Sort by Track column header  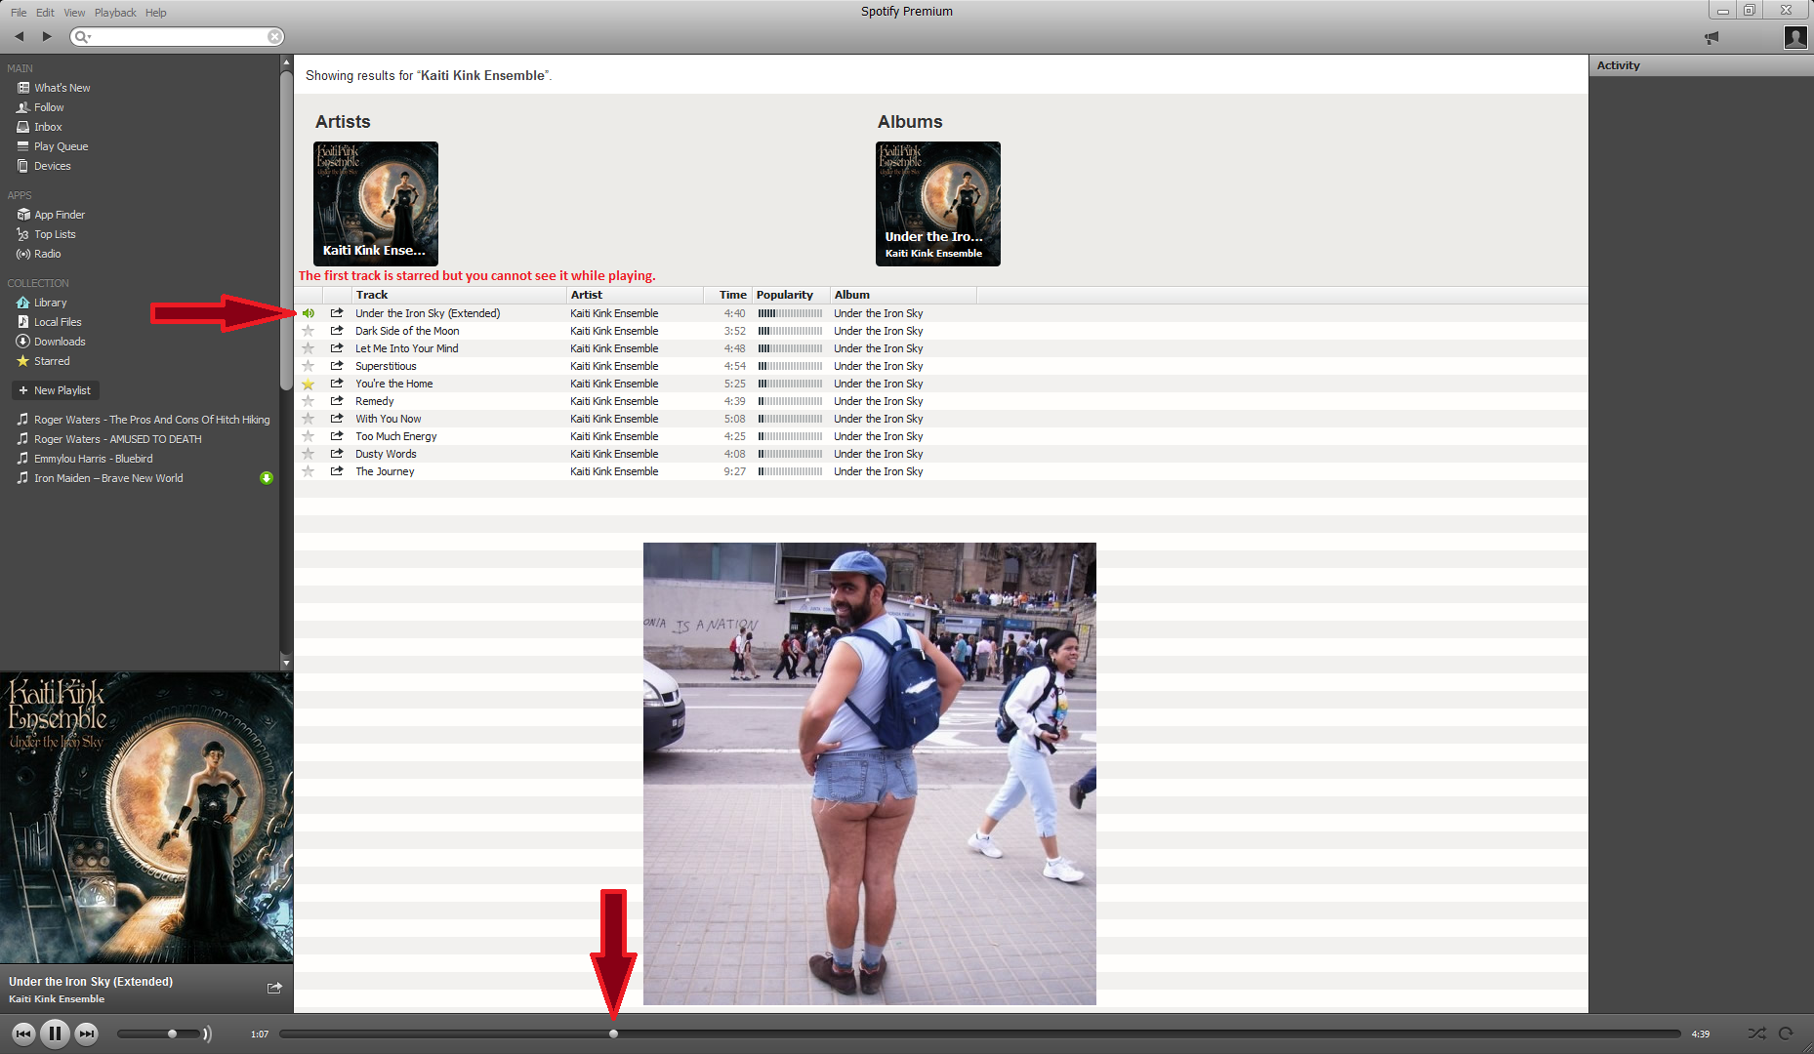(459, 295)
